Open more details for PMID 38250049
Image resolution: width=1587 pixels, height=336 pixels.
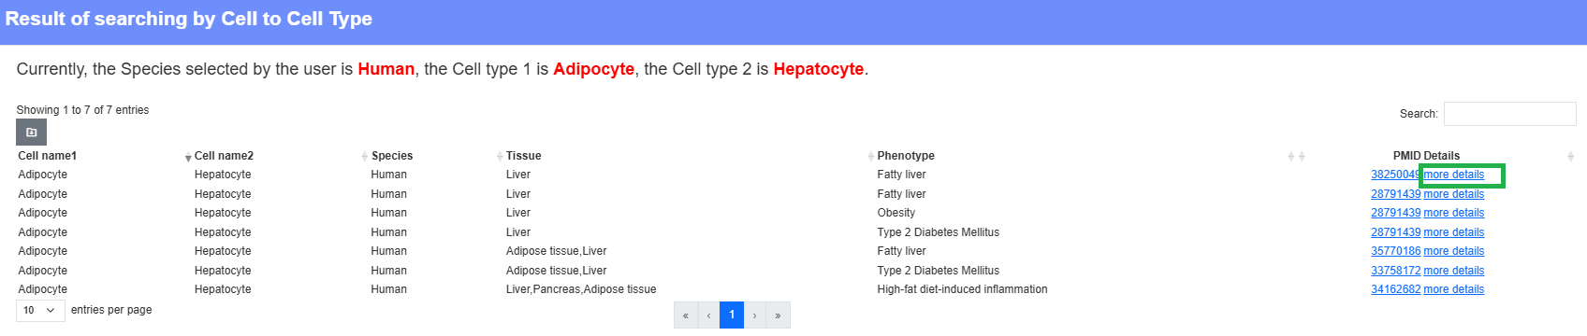[1454, 175]
